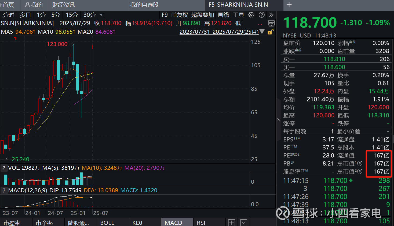Select the 5分 period
394x226 pixels.
click(56, 15)
